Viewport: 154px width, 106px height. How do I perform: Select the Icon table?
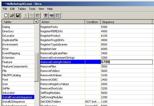[x=18, y=84]
